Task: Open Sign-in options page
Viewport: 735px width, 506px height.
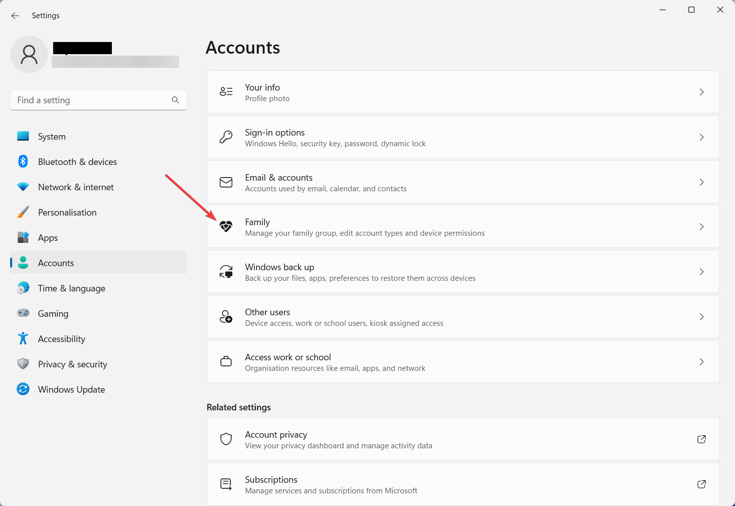Action: pos(463,137)
